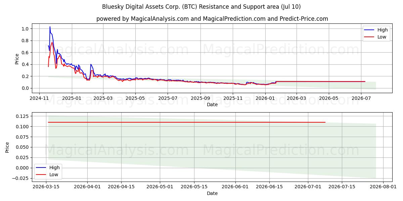Click the red Low line sample in lower legend
This screenshot has height=201, width=403.
point(41,175)
